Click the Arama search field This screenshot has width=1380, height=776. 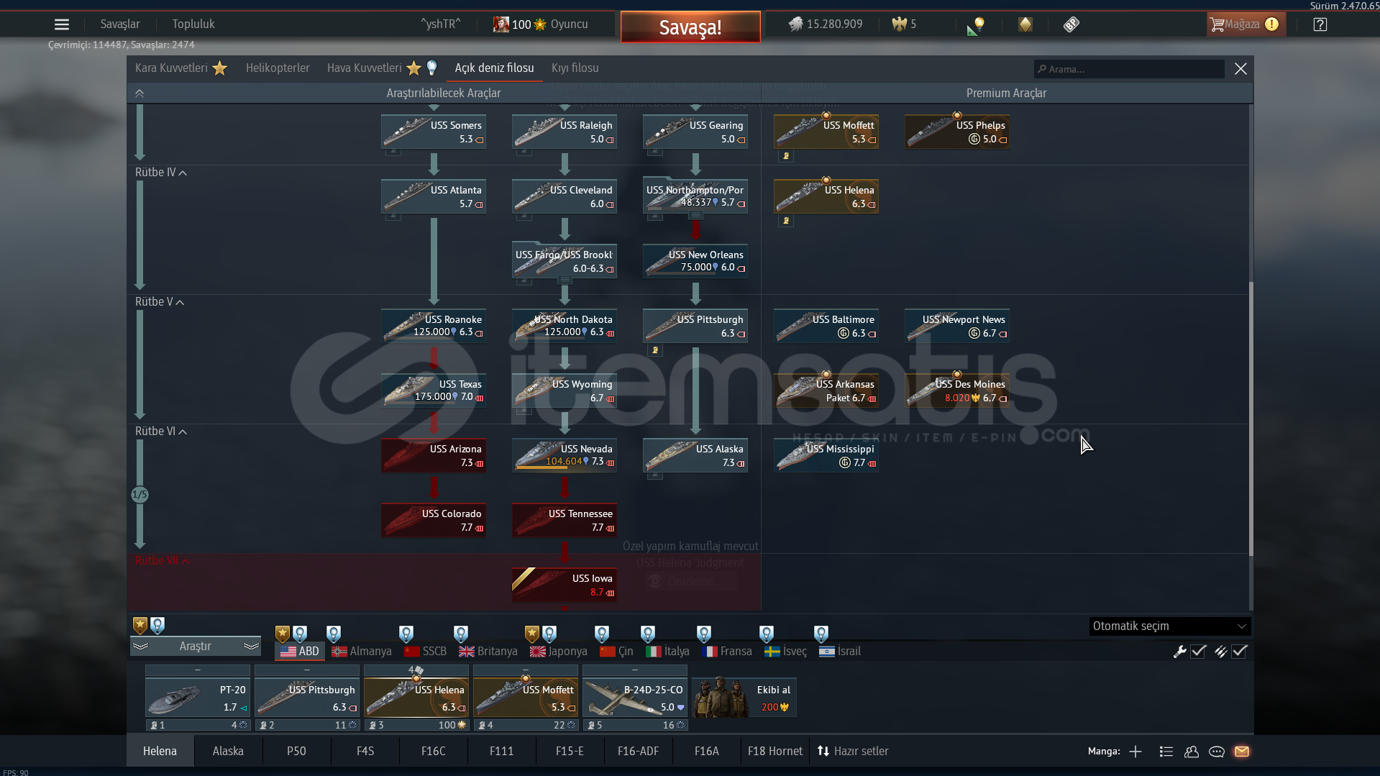click(1130, 69)
